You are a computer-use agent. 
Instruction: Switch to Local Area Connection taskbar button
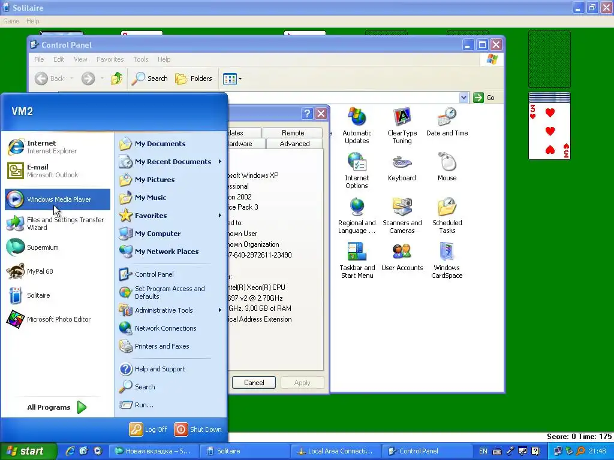click(x=336, y=451)
